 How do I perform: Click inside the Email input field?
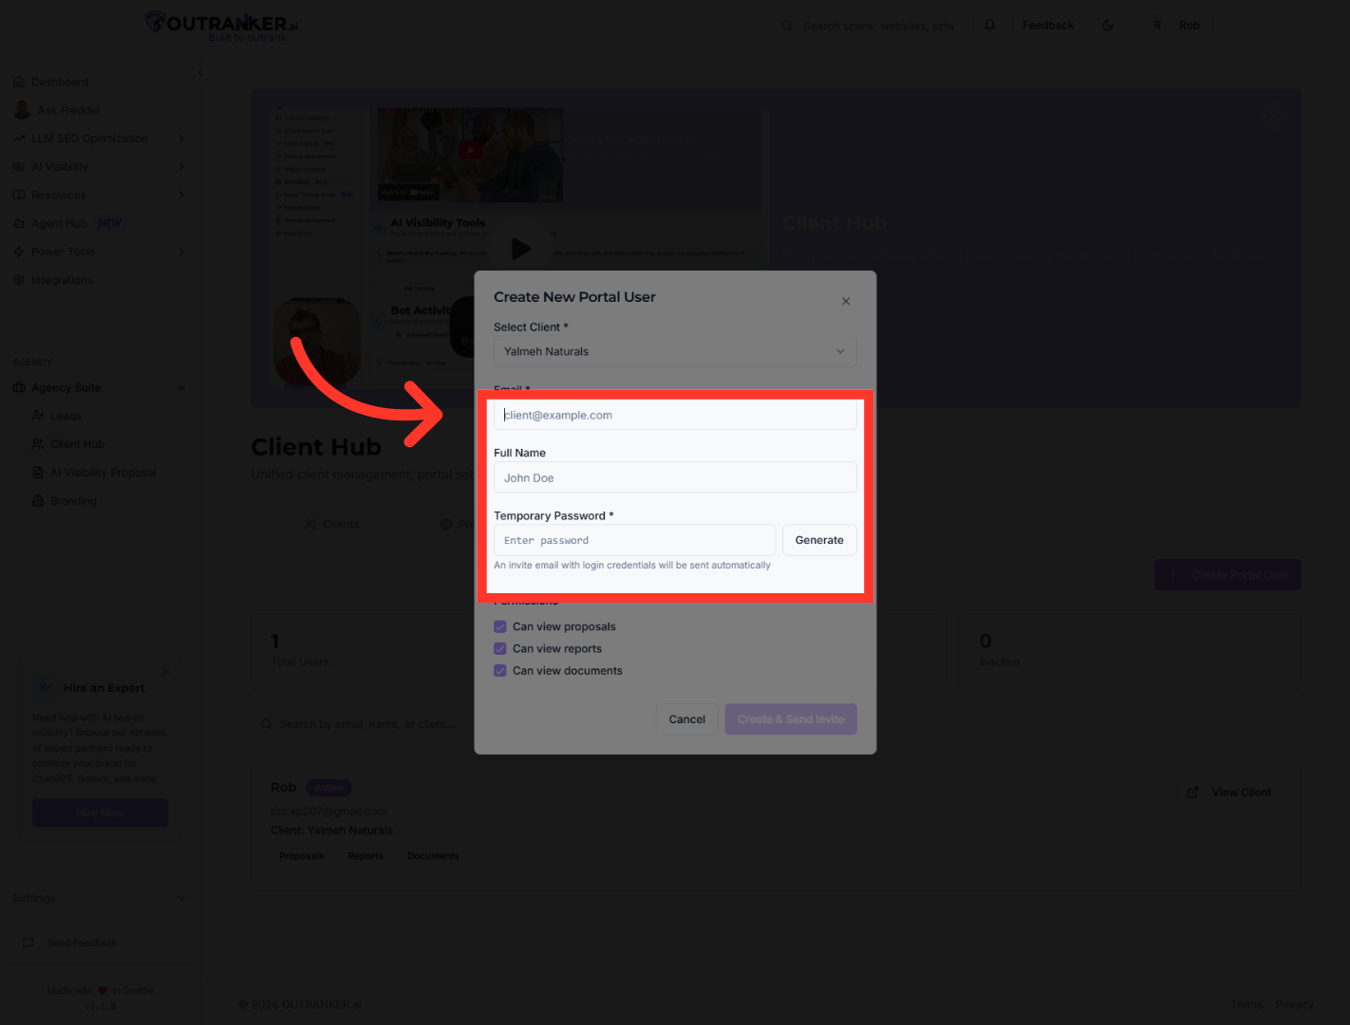(x=674, y=415)
